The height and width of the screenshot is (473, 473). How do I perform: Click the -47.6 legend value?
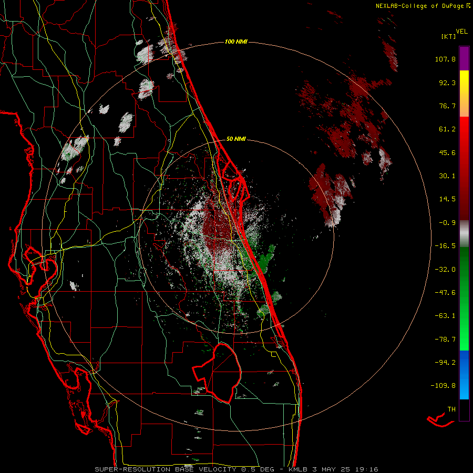tap(445, 293)
